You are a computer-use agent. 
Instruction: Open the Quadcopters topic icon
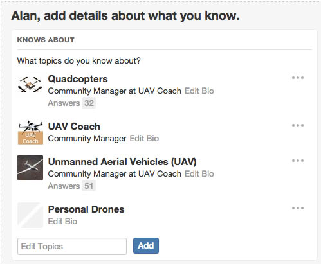tap(30, 85)
